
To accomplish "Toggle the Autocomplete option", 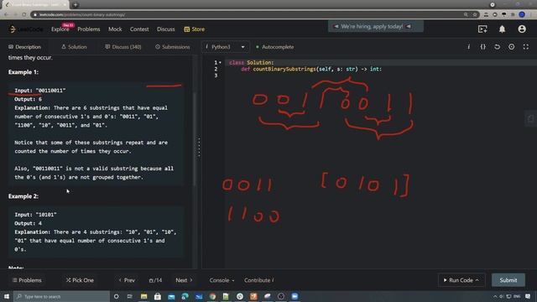I will point(274,47).
